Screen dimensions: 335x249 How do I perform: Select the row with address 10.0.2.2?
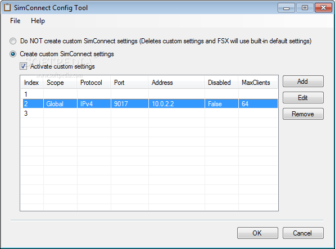[150, 103]
